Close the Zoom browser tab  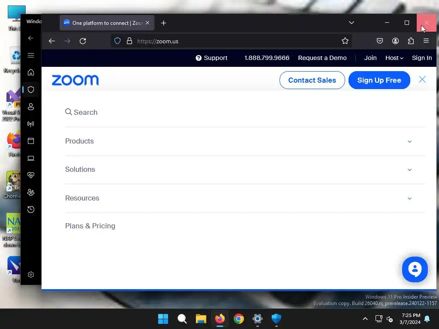coord(147,23)
